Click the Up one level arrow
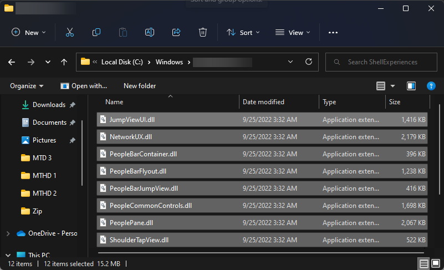The image size is (444, 270). (x=64, y=62)
